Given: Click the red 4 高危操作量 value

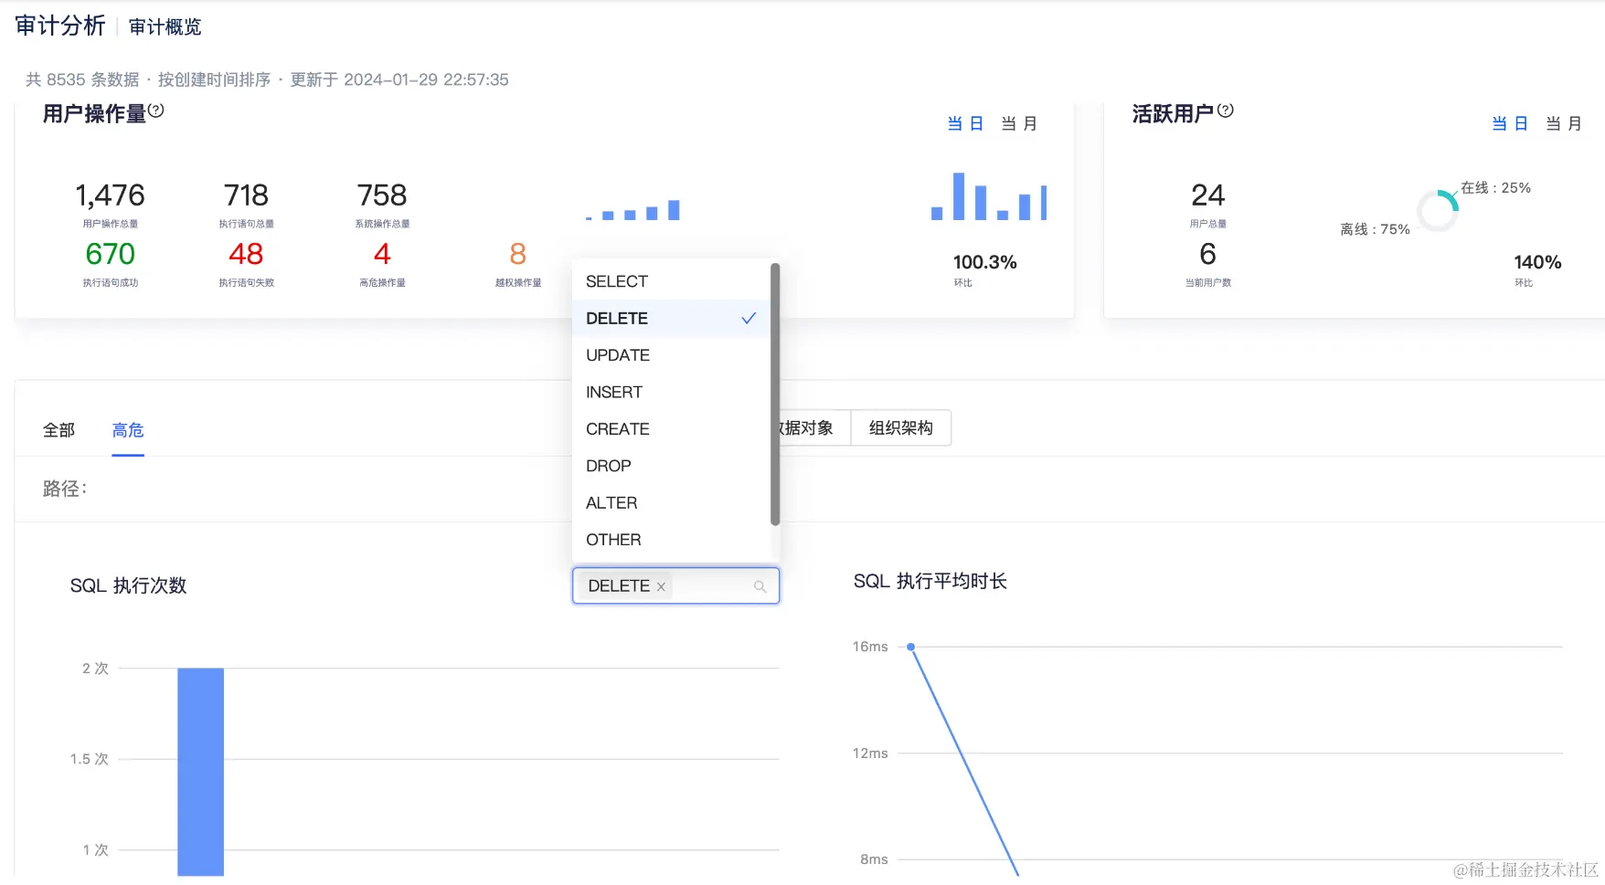Looking at the screenshot, I should click(x=382, y=253).
